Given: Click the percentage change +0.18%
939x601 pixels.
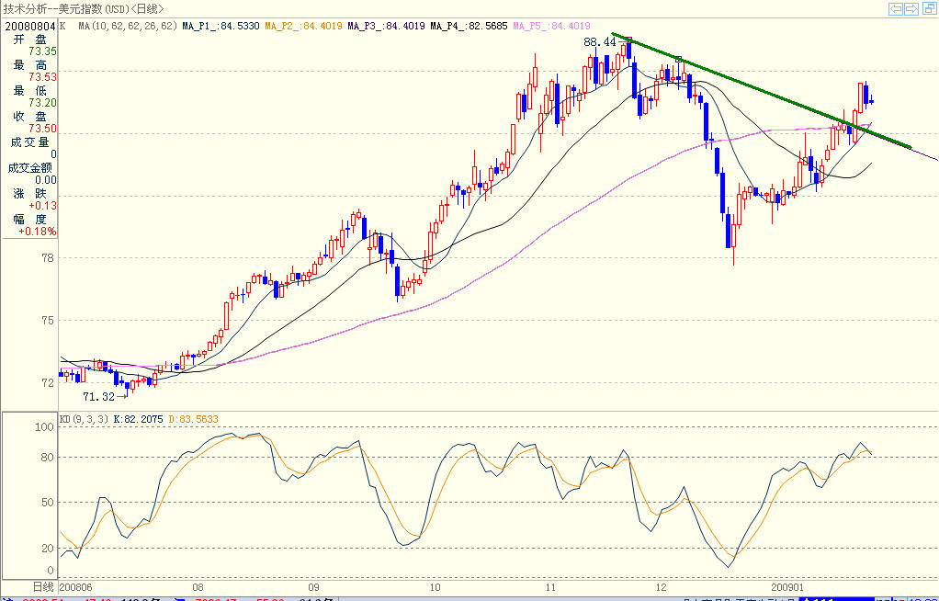Looking at the screenshot, I should tap(38, 232).
